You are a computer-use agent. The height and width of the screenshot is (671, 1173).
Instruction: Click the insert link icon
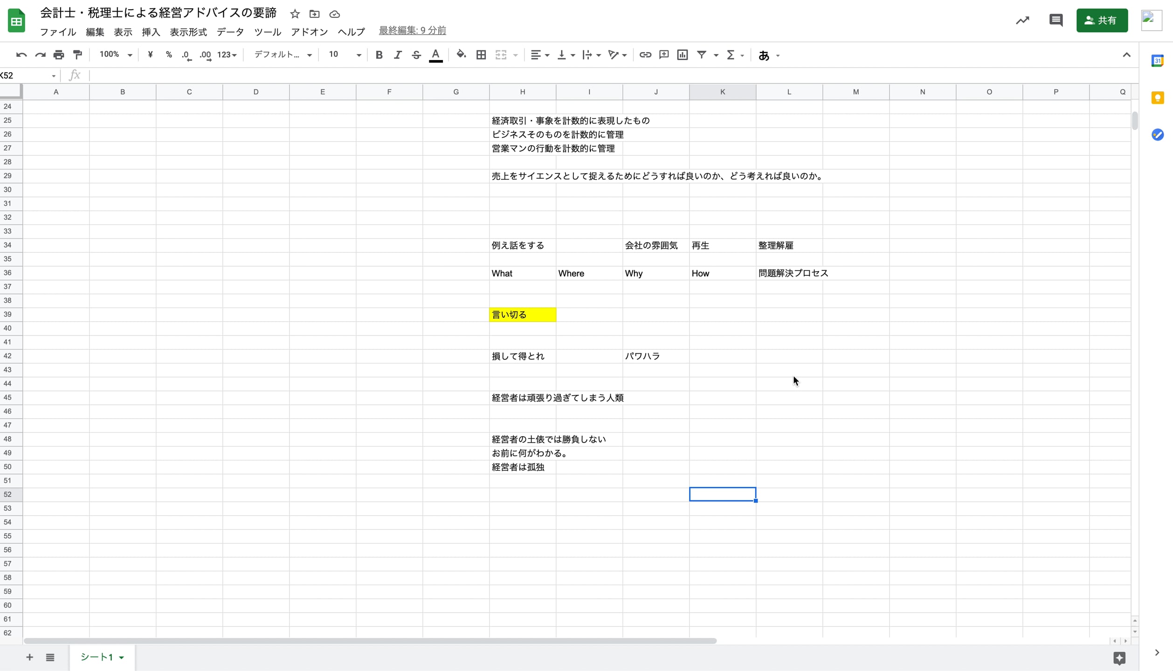pyautogui.click(x=645, y=55)
